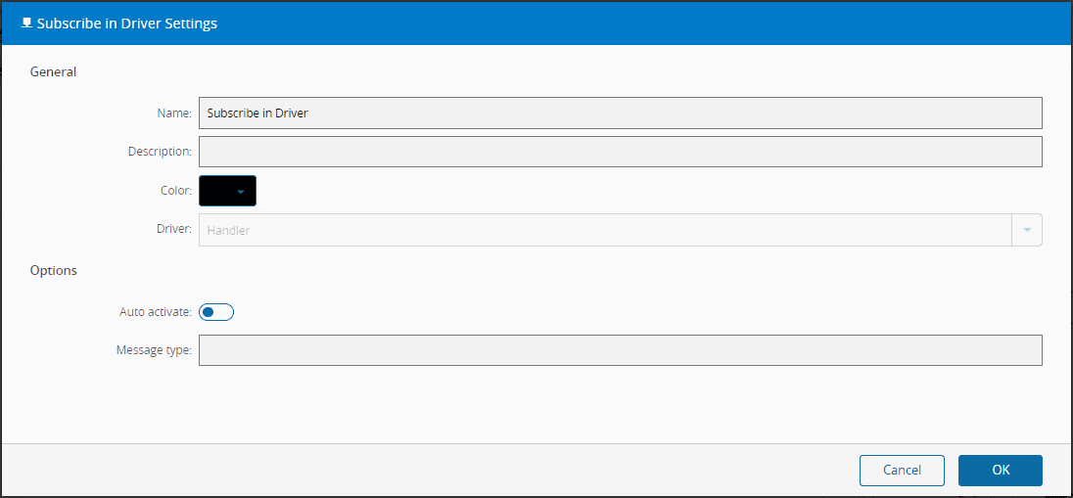This screenshot has height=498, width=1073.
Task: Click the 'Message type:' field label
Action: [x=154, y=350]
